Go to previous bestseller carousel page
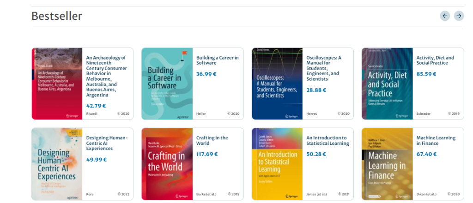Image resolution: width=473 pixels, height=203 pixels. 445,16
